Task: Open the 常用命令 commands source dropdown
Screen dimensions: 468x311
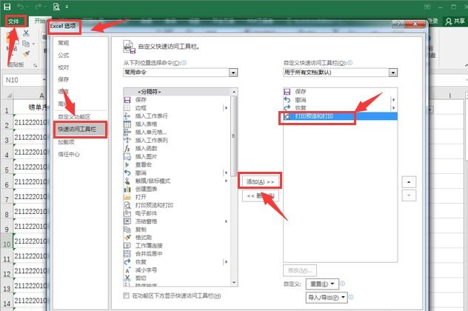Action: (181, 73)
